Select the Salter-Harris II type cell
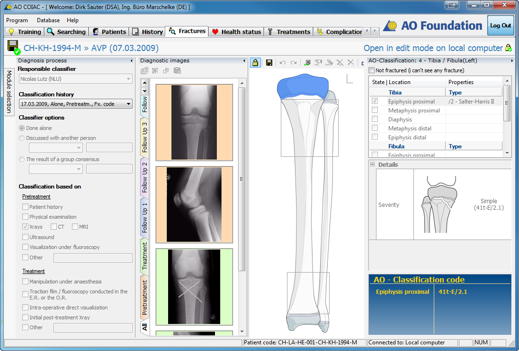The image size is (519, 351). click(474, 102)
